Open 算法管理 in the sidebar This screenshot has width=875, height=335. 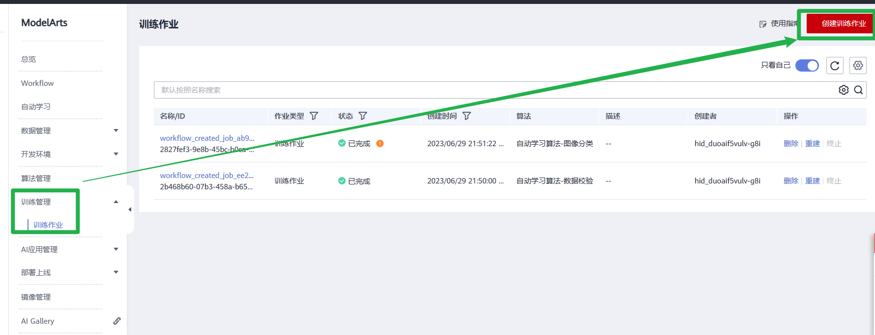[35, 178]
